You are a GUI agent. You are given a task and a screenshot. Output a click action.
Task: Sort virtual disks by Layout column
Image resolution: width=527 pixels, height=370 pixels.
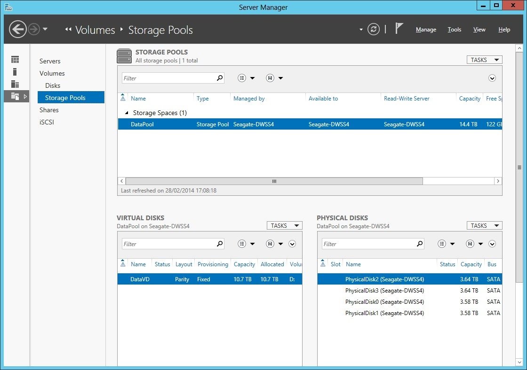tap(184, 264)
